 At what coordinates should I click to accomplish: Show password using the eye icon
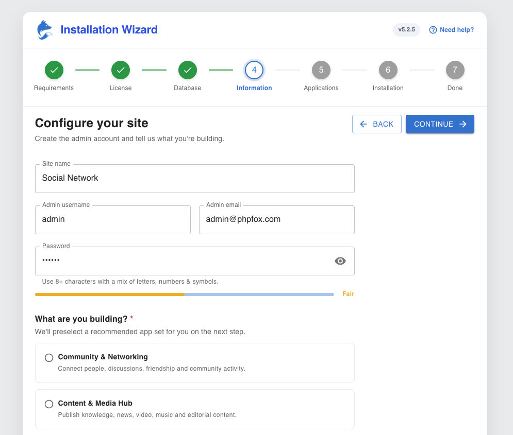(x=340, y=261)
